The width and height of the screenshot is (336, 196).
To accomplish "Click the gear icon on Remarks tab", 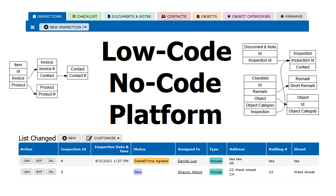I will coord(282,16).
